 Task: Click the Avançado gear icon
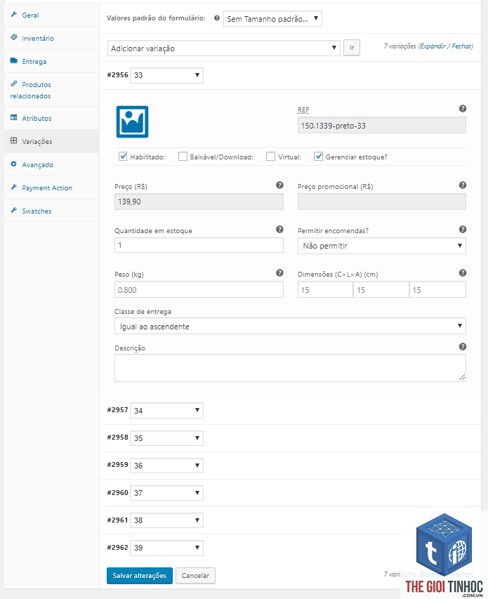tap(14, 164)
